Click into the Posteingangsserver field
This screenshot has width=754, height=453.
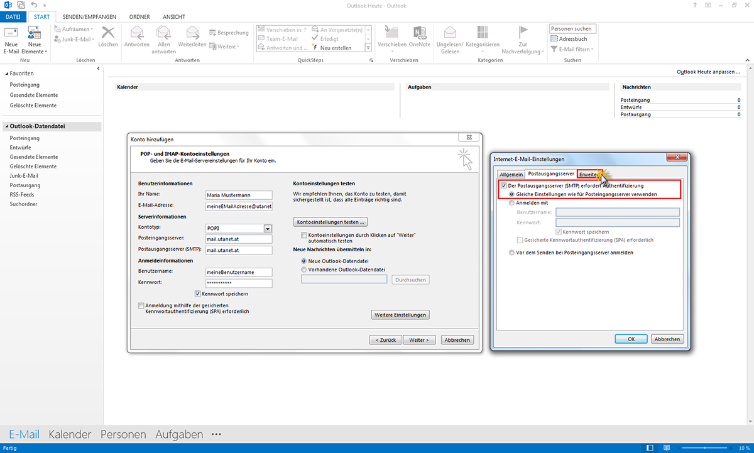[239, 239]
